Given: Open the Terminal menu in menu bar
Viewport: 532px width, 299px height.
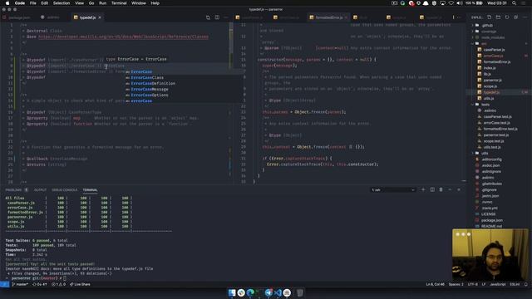Looking at the screenshot, I should pyautogui.click(x=119, y=3).
